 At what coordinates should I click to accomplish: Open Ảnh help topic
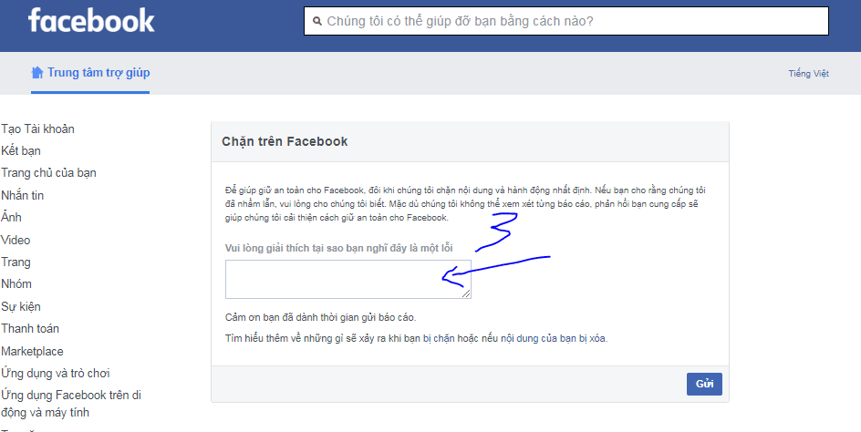click(11, 218)
